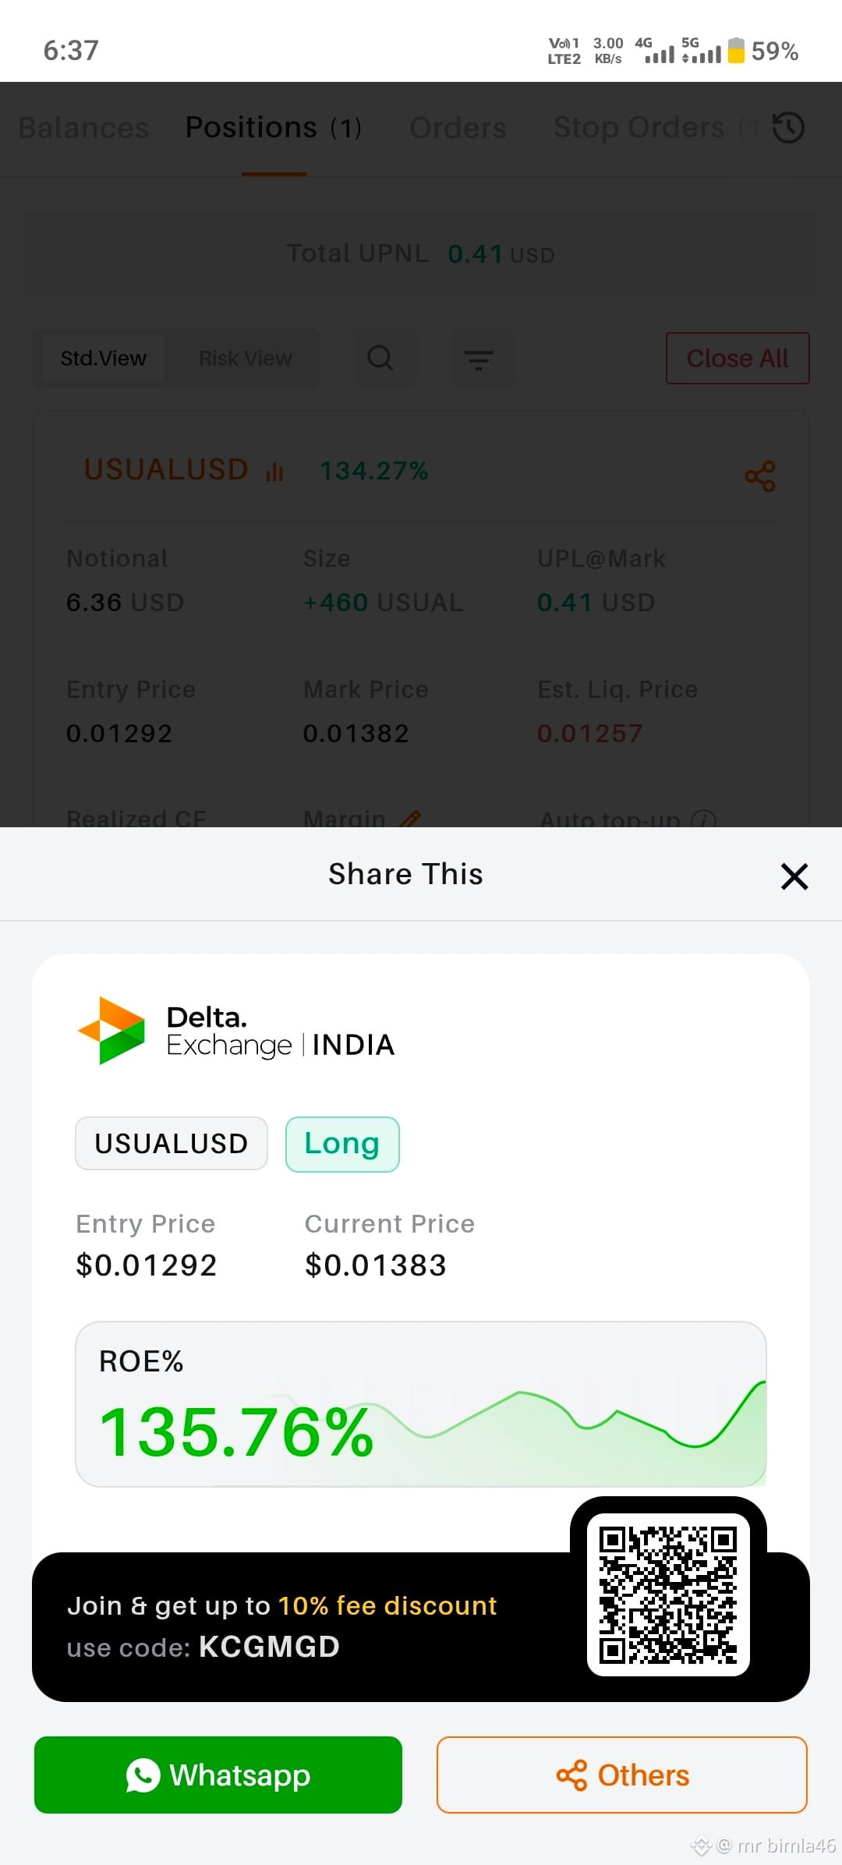The width and height of the screenshot is (842, 1865).
Task: Open the history clock icon
Action: point(788,128)
